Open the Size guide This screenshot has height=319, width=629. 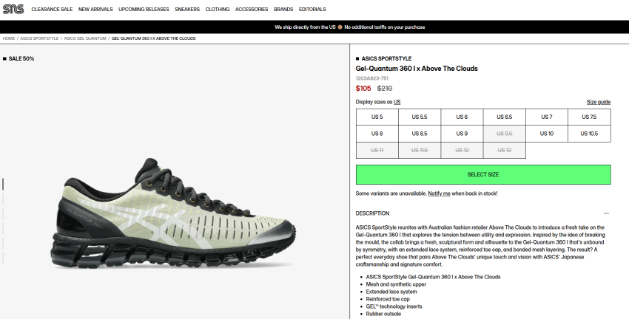598,102
